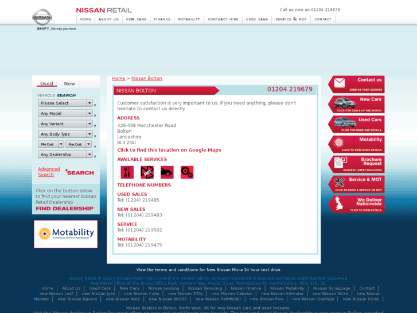Expand the Max Cost dropdown

79,144
